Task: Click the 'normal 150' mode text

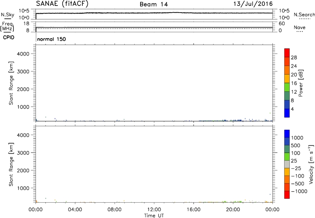Action: tap(51, 39)
